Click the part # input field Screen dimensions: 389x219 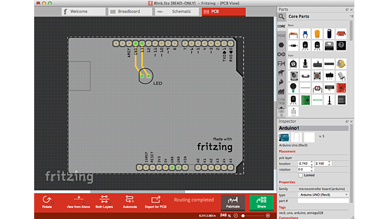tap(323, 200)
